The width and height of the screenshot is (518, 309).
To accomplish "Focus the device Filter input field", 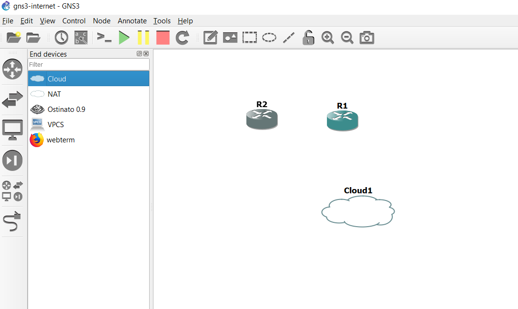I will [89, 64].
